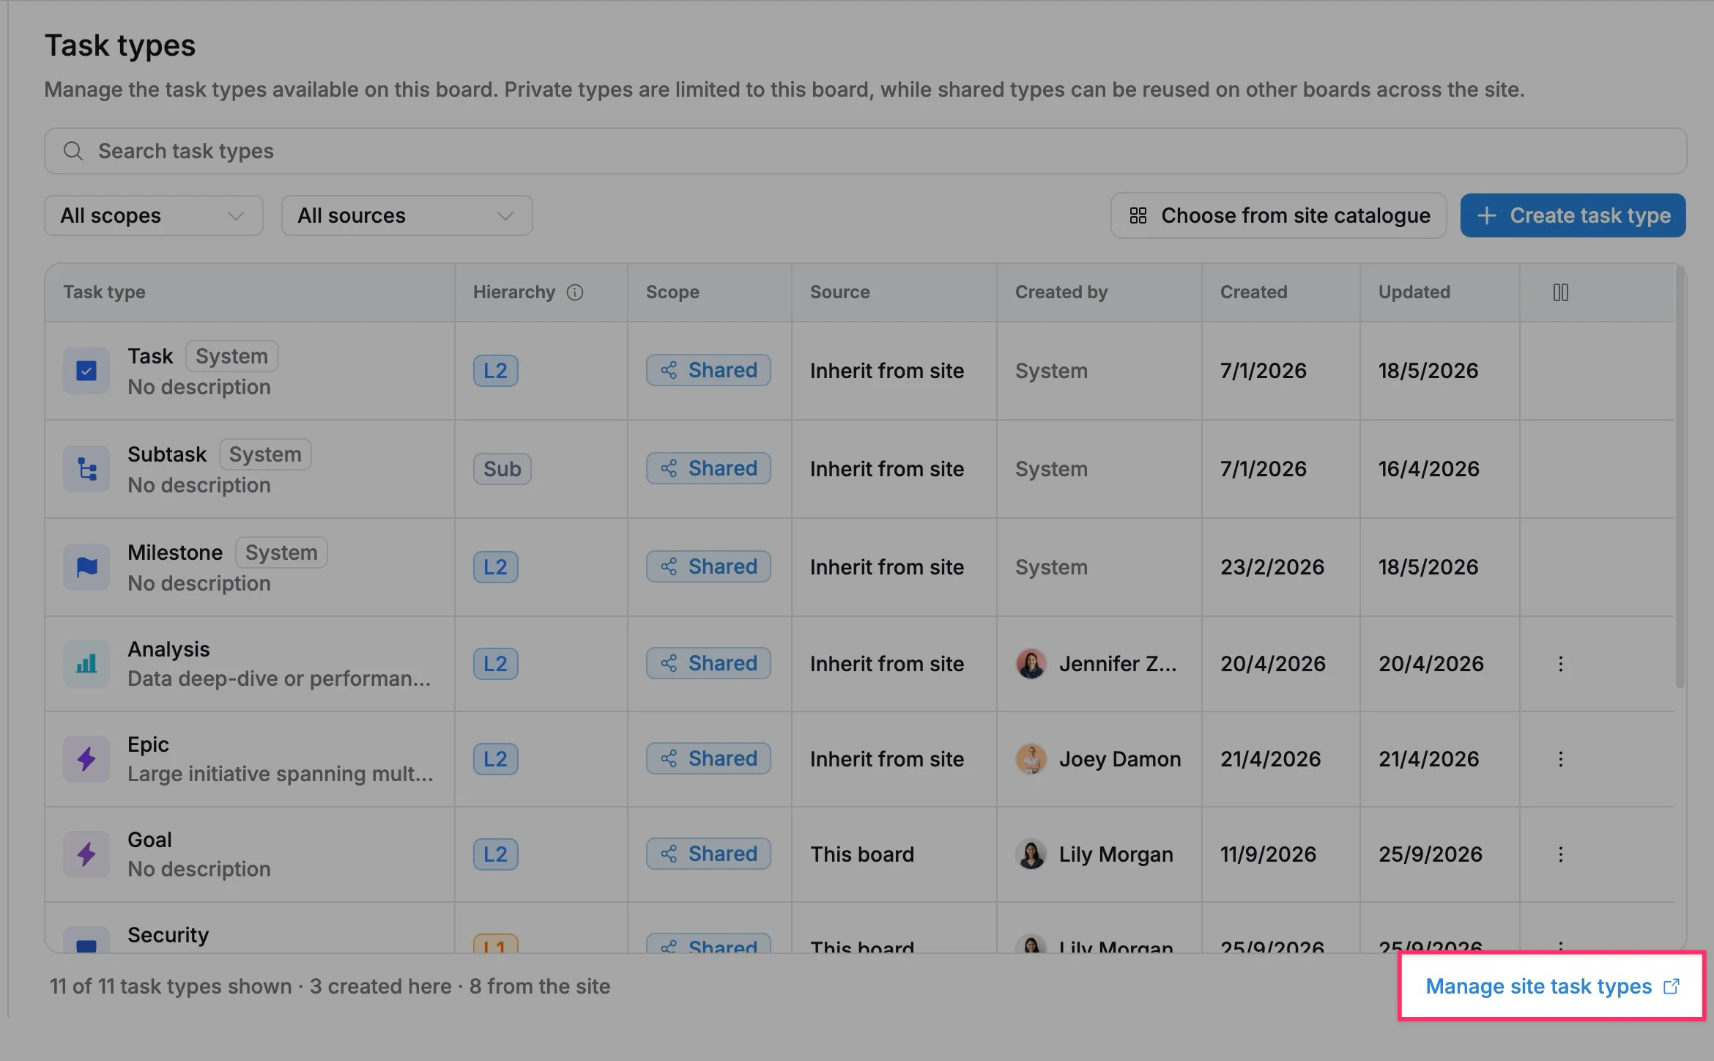The image size is (1714, 1061).
Task: Click the Epic task type name
Action: click(148, 744)
